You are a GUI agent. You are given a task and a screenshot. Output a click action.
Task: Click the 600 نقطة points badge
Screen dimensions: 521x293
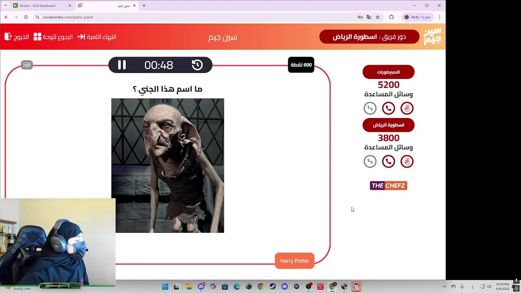point(301,65)
